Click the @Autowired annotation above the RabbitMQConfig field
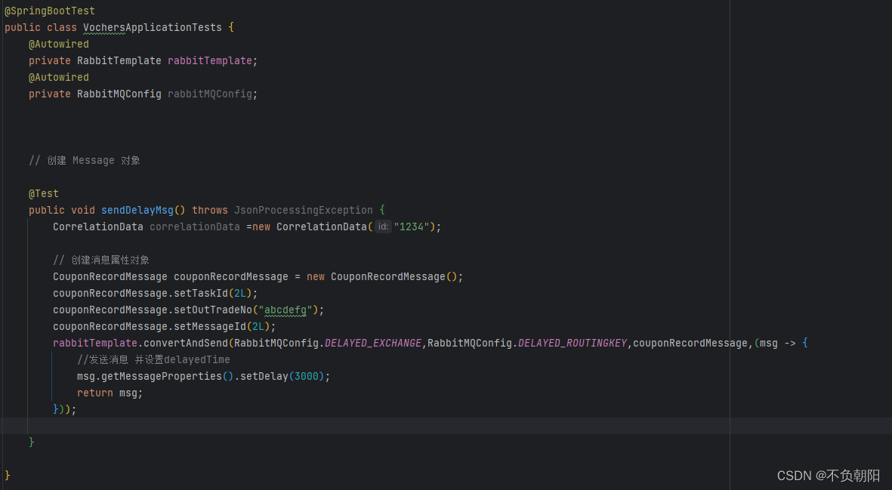 [59, 77]
